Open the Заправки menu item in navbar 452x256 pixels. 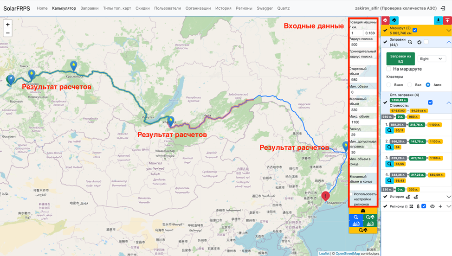[x=90, y=8]
